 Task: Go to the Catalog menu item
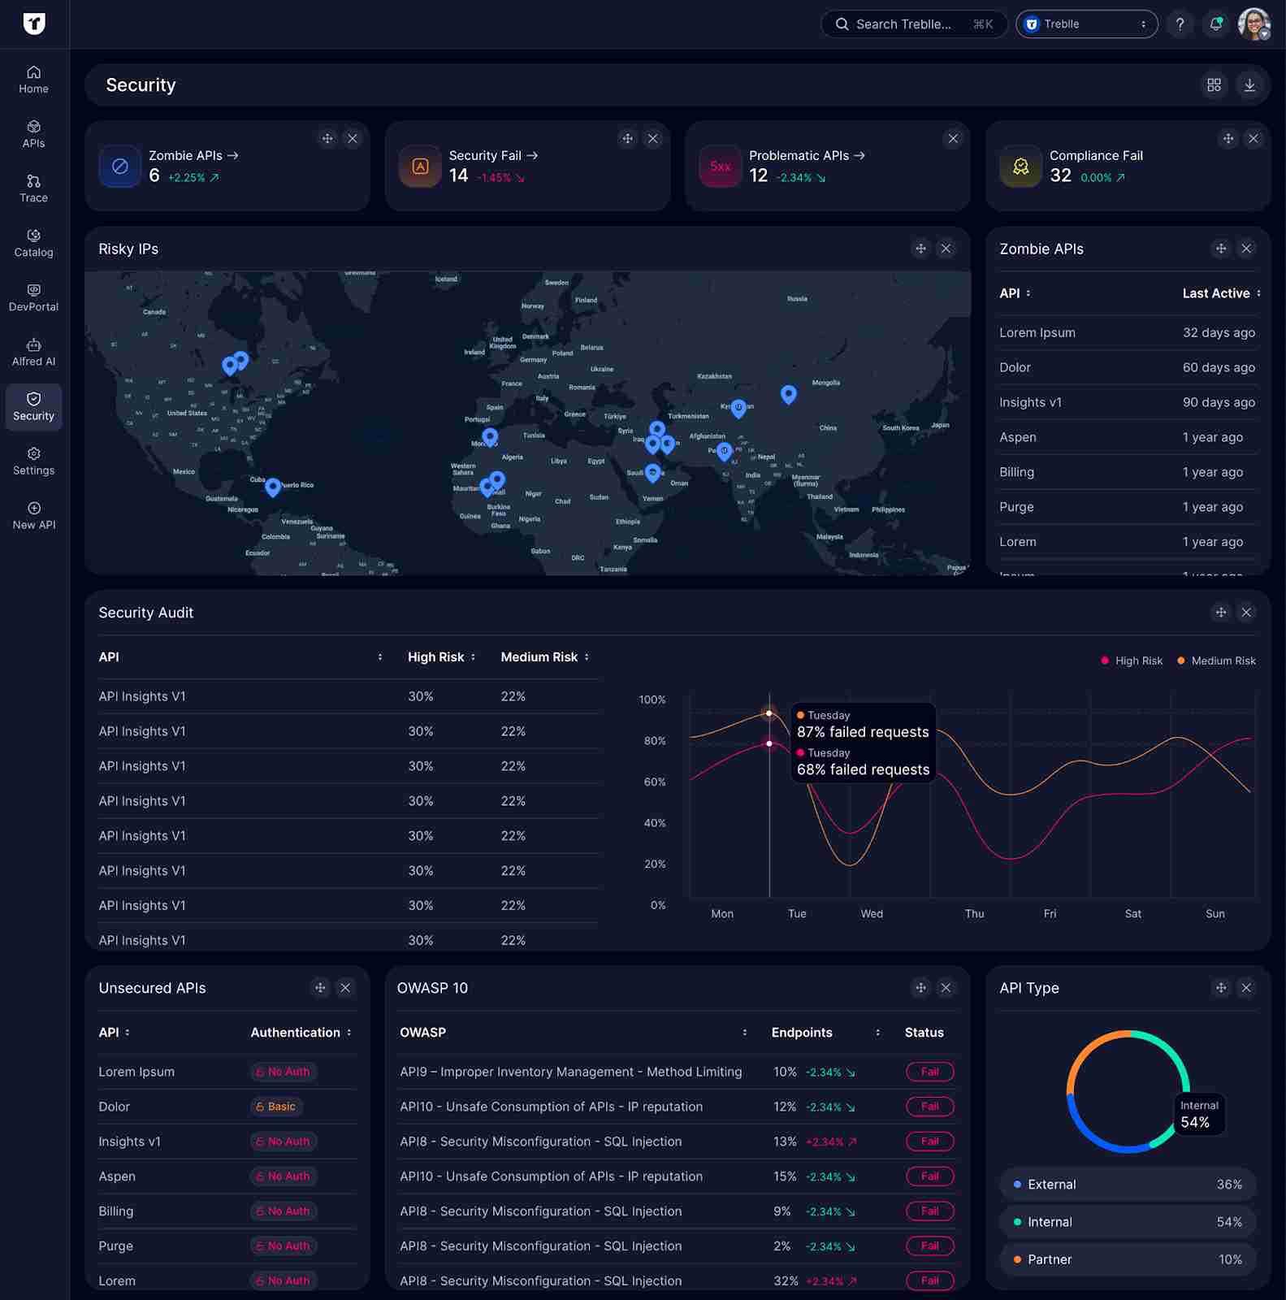(33, 243)
